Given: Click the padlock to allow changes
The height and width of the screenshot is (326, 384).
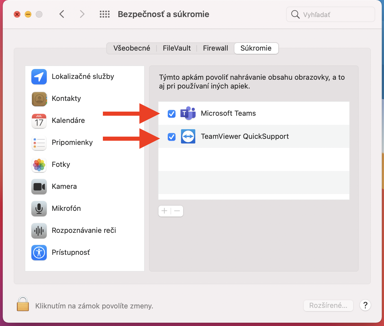Looking at the screenshot, I should click(x=23, y=304).
